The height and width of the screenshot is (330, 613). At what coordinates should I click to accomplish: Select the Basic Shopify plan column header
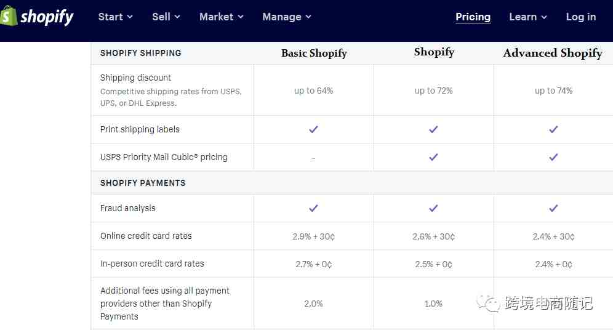[x=314, y=53]
